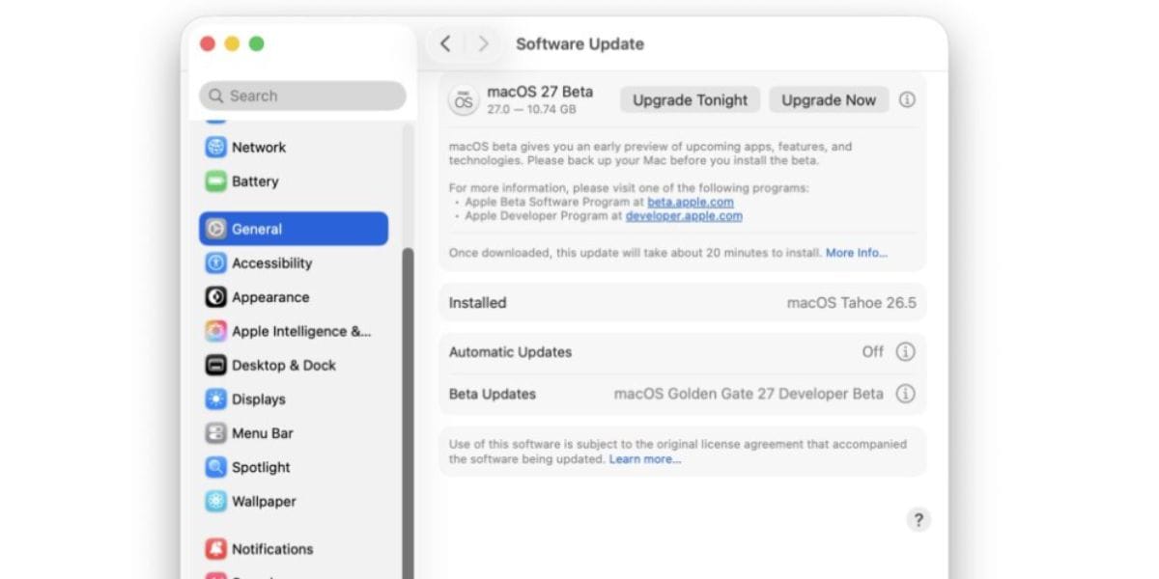Show info for Beta Updates
The width and height of the screenshot is (1159, 579).
[x=905, y=394]
